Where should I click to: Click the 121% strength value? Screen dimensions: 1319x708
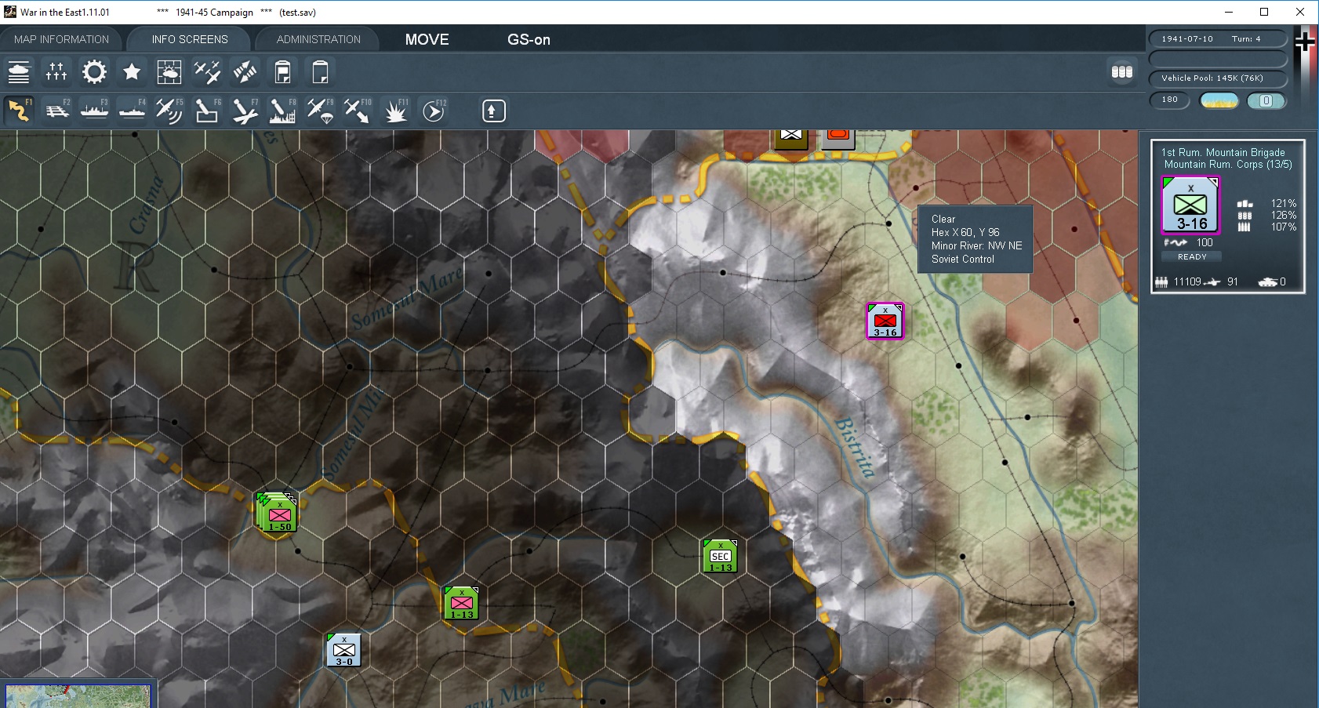[x=1284, y=204]
